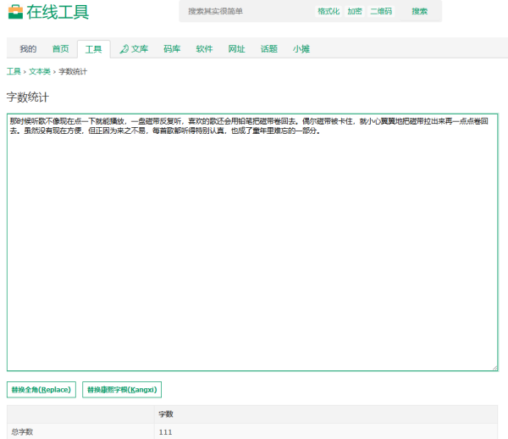The width and height of the screenshot is (508, 439).
Task: Click inside the word count text area
Action: click(252, 242)
